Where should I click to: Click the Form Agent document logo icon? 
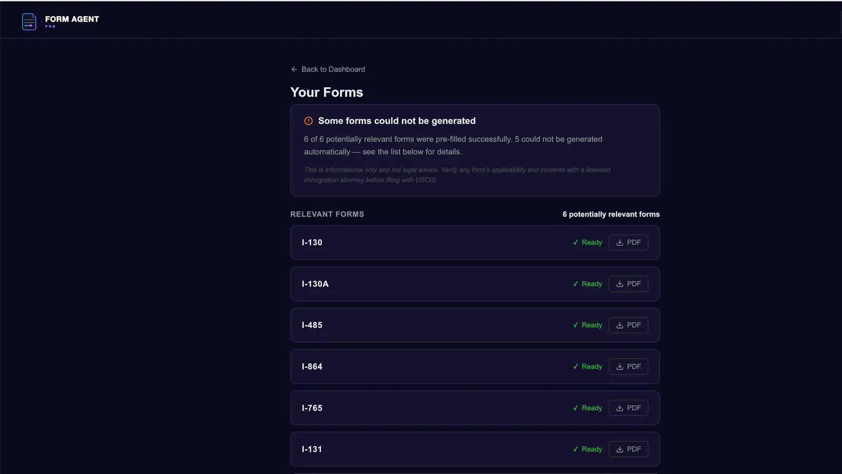29,22
